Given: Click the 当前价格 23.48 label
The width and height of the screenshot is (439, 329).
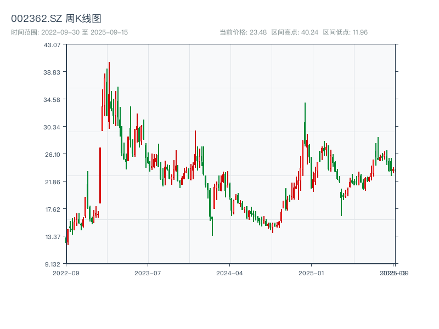Looking at the screenshot, I should [x=243, y=32].
